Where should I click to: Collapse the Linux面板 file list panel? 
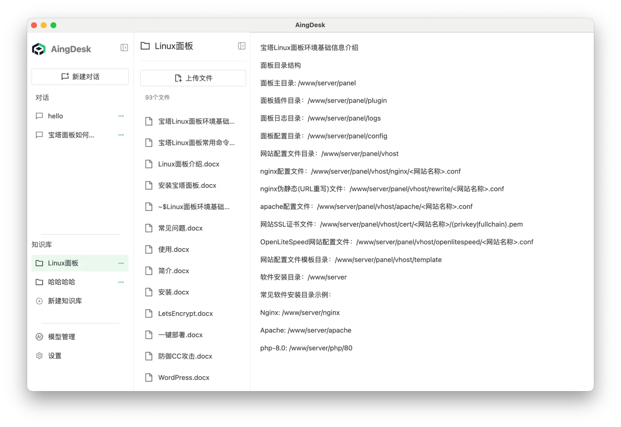click(241, 45)
